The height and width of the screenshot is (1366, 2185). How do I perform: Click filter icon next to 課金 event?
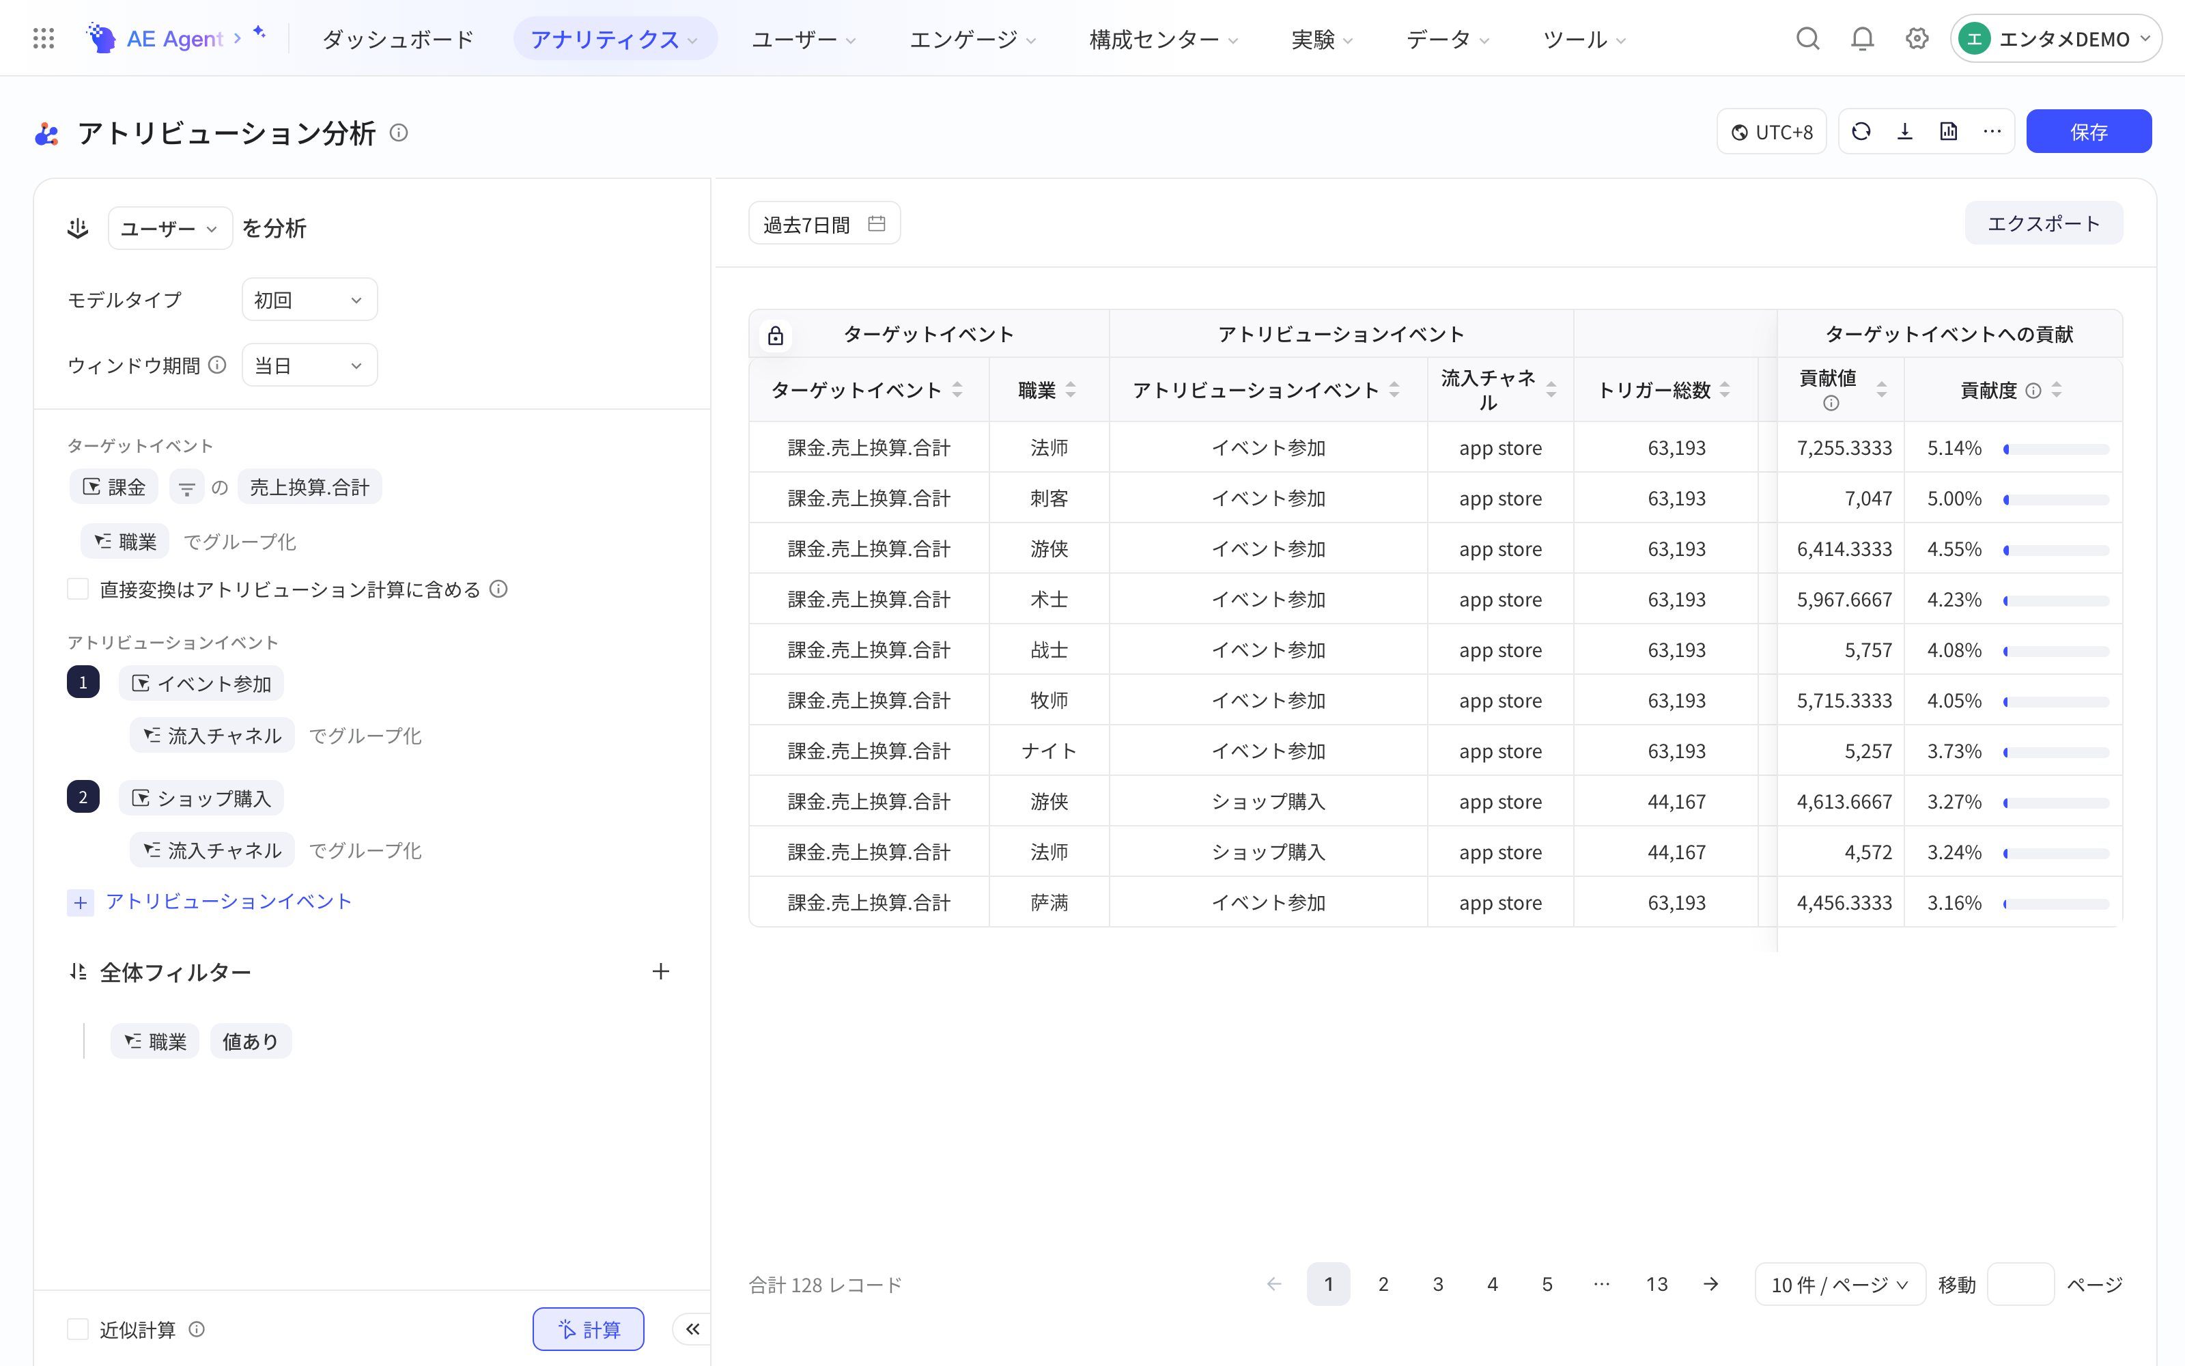coord(187,488)
